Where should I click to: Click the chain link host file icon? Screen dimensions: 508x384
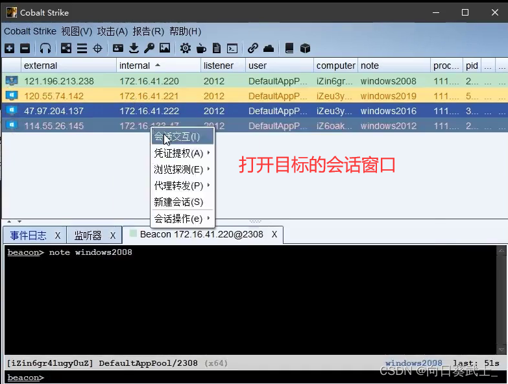click(253, 49)
